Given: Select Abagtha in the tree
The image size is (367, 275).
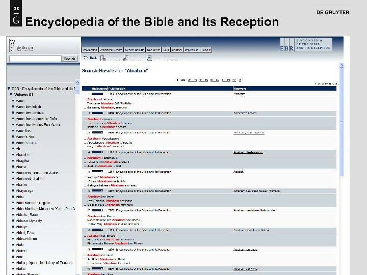Looking at the screenshot, I should click(x=22, y=160).
